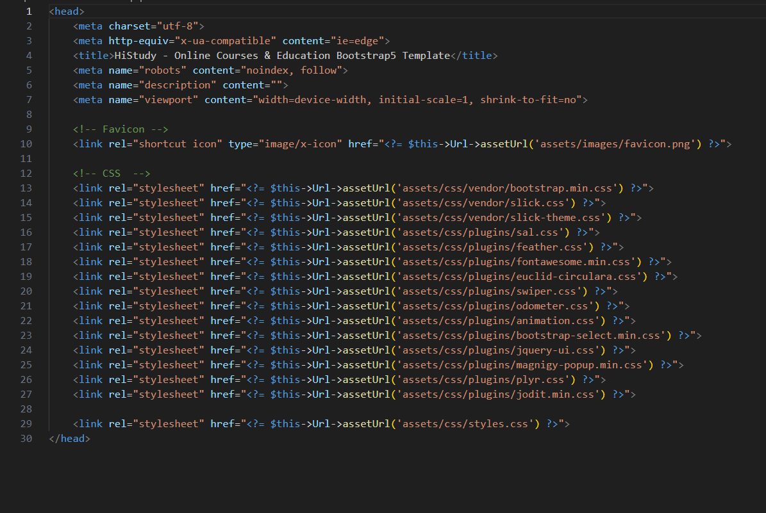Click empty line number 28
Image resolution: width=766 pixels, height=513 pixels.
[x=26, y=409]
